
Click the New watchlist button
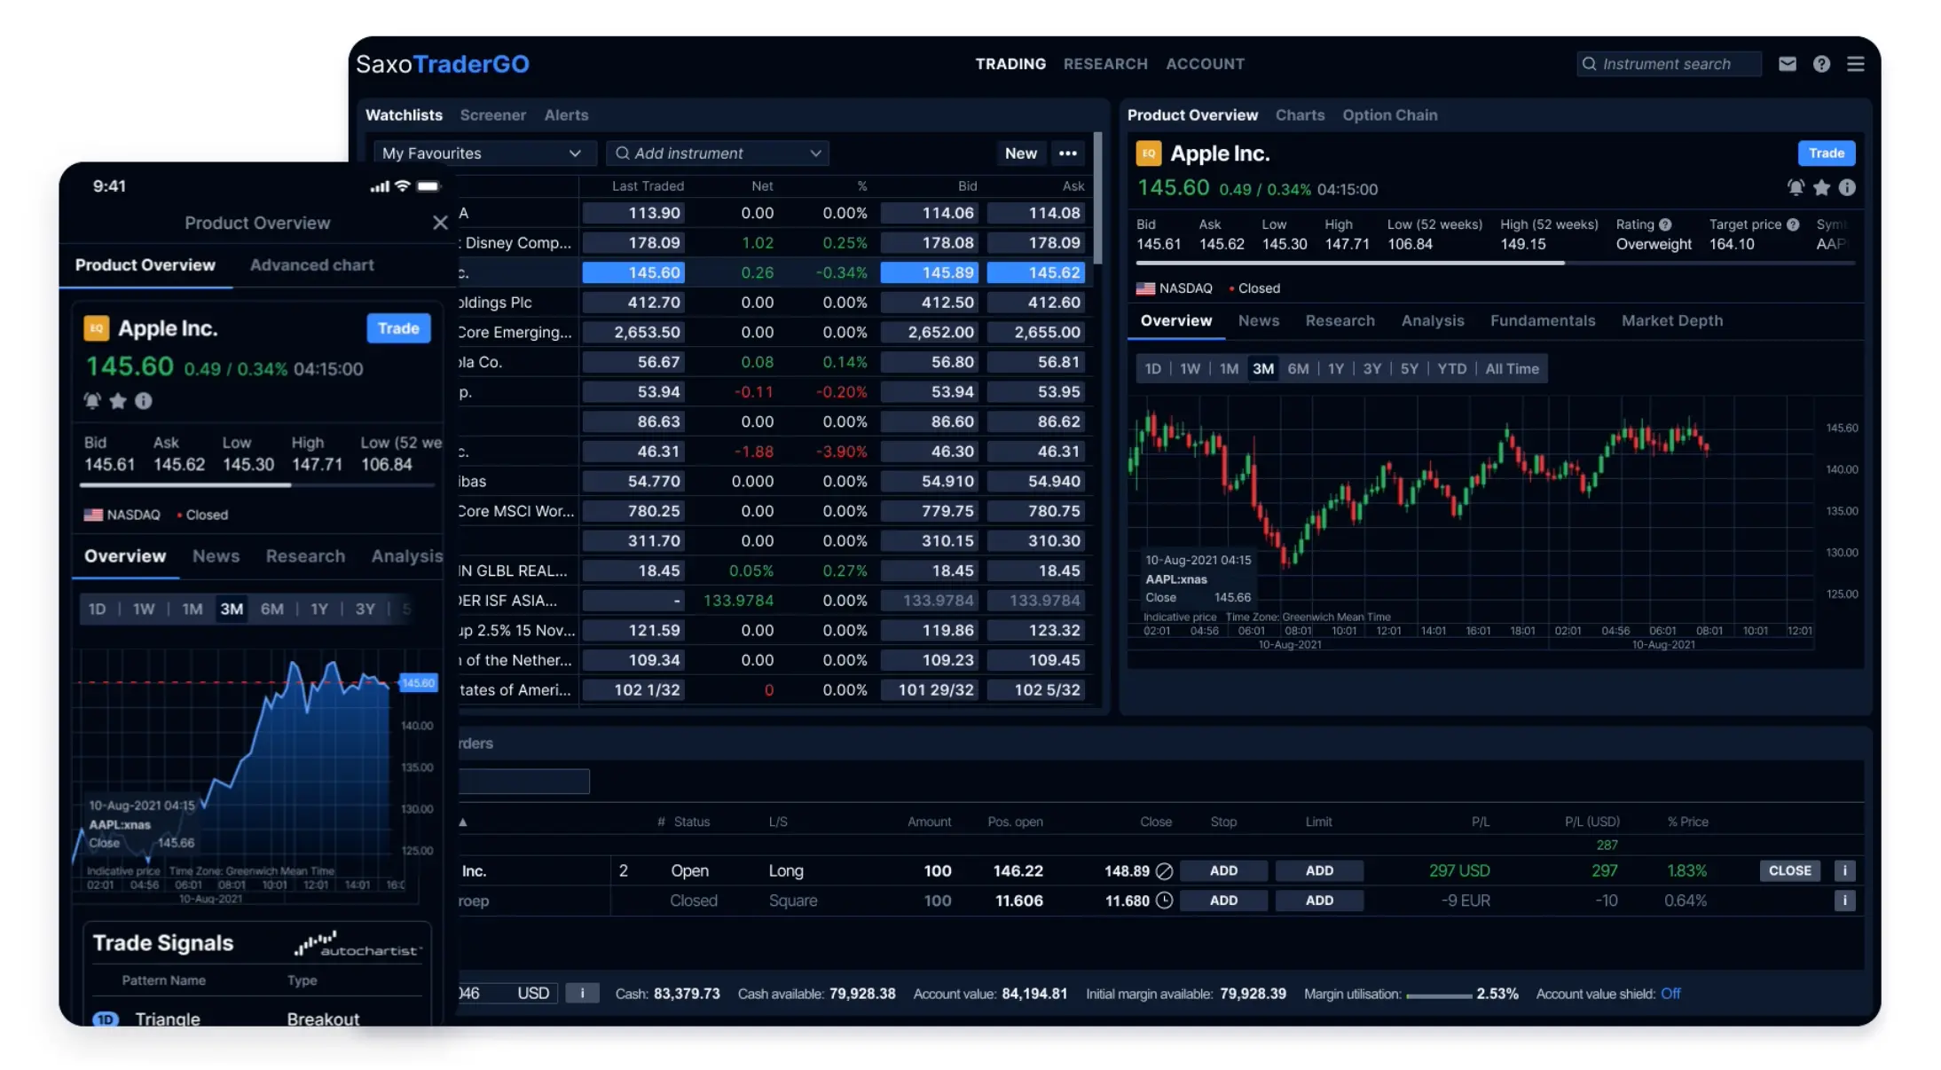1020,153
